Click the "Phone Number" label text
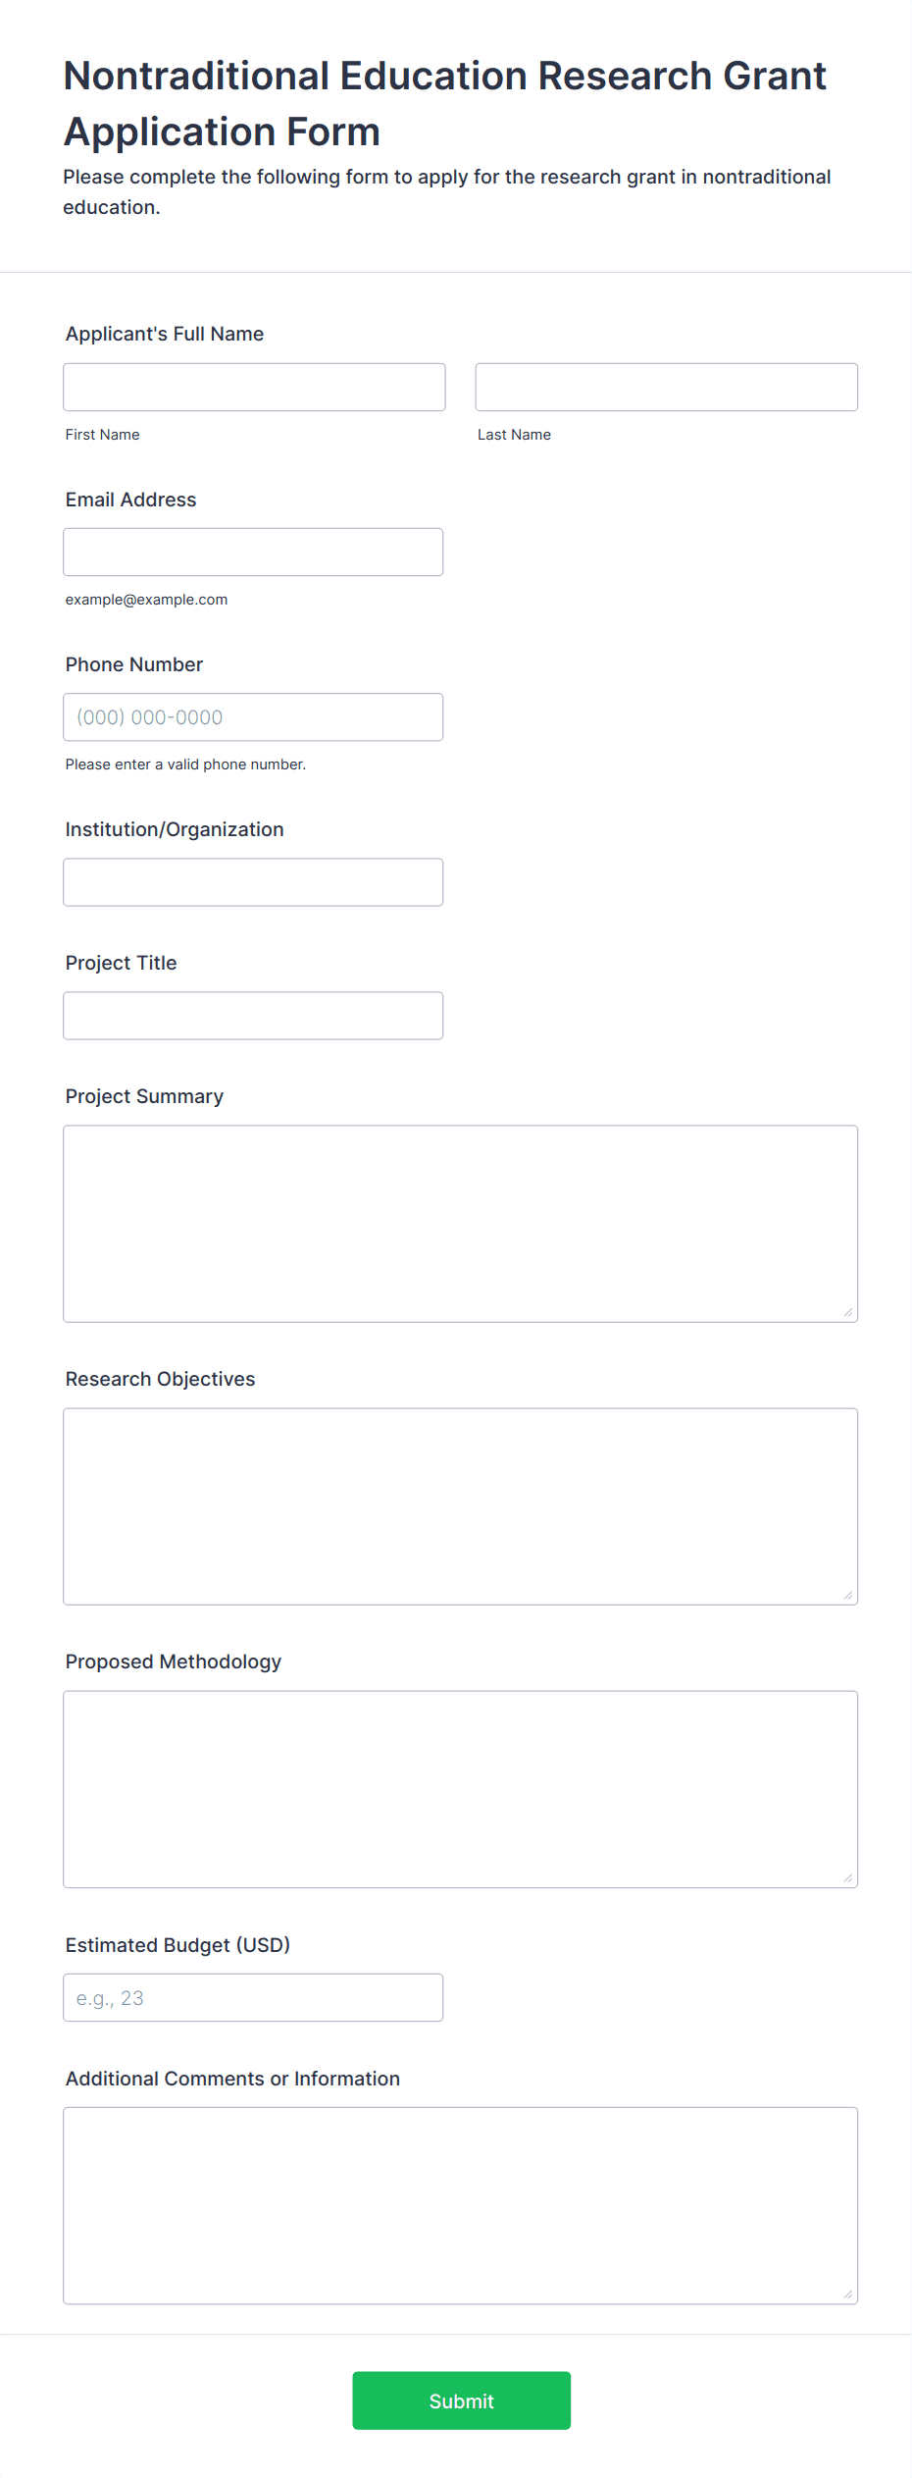Screen dimensions: 912x2478 133,664
